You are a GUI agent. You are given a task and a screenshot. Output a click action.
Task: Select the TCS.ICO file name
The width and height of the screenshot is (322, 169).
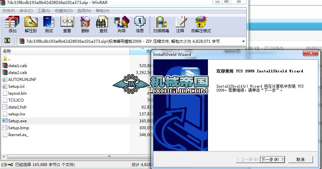(16, 100)
